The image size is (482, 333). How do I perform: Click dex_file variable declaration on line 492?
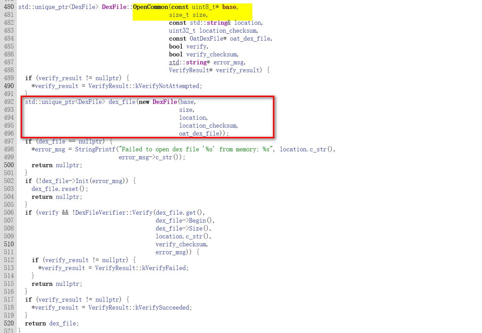click(x=122, y=102)
